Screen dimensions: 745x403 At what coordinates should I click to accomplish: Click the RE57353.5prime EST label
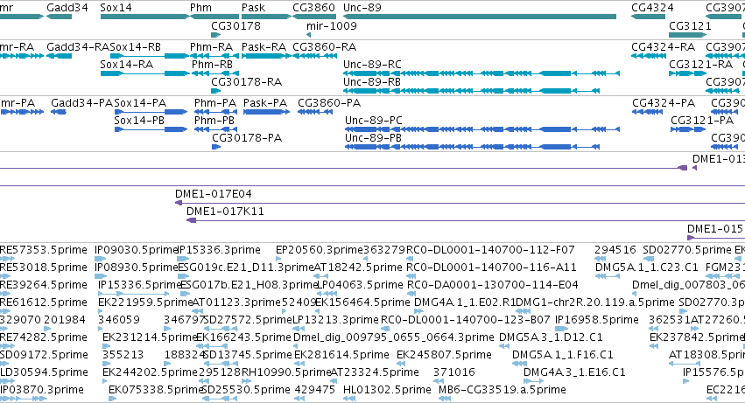[x=44, y=250]
